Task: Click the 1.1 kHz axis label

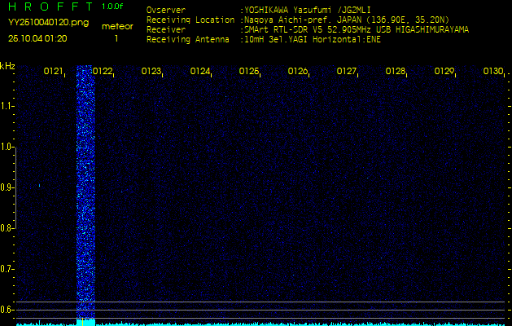Action: tap(6, 106)
